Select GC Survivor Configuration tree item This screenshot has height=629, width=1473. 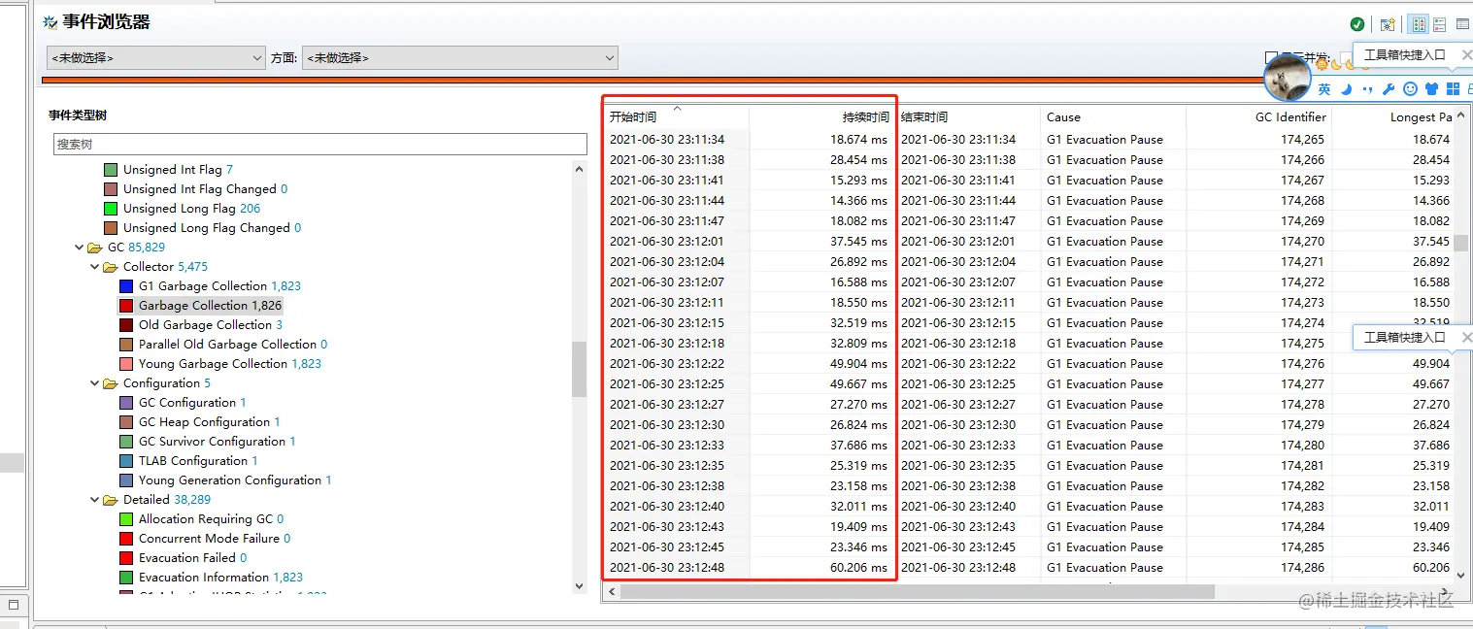[217, 442]
